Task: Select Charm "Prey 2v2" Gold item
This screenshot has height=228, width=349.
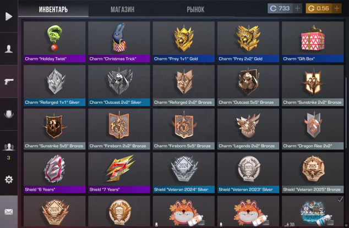Action: pyautogui.click(x=248, y=42)
